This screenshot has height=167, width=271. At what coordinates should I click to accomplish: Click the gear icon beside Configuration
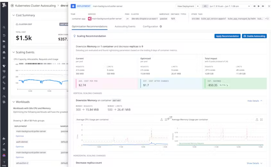[161, 26]
